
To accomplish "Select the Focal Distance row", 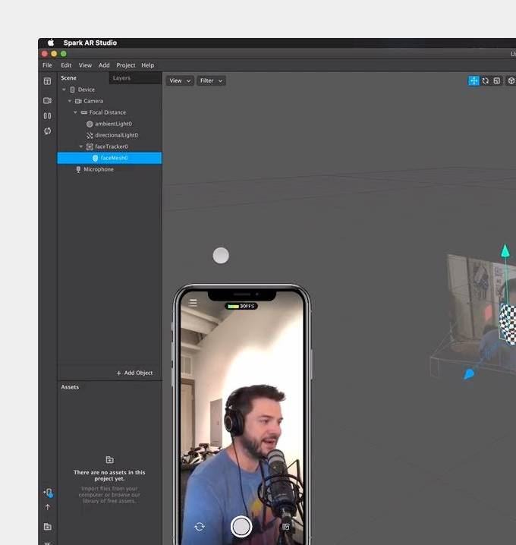I will [109, 112].
